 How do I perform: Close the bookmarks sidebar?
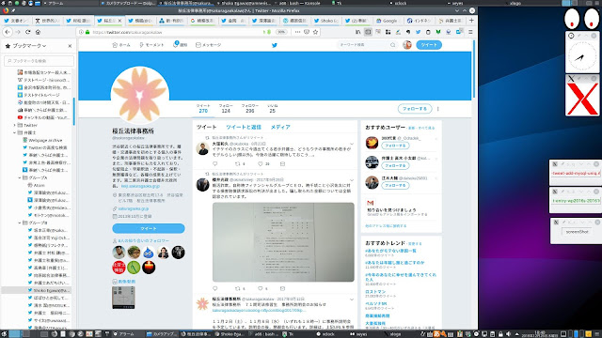point(70,46)
